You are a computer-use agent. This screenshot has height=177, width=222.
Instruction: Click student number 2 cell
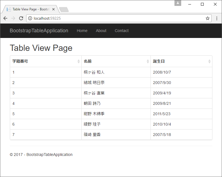pyautogui.click(x=46, y=83)
